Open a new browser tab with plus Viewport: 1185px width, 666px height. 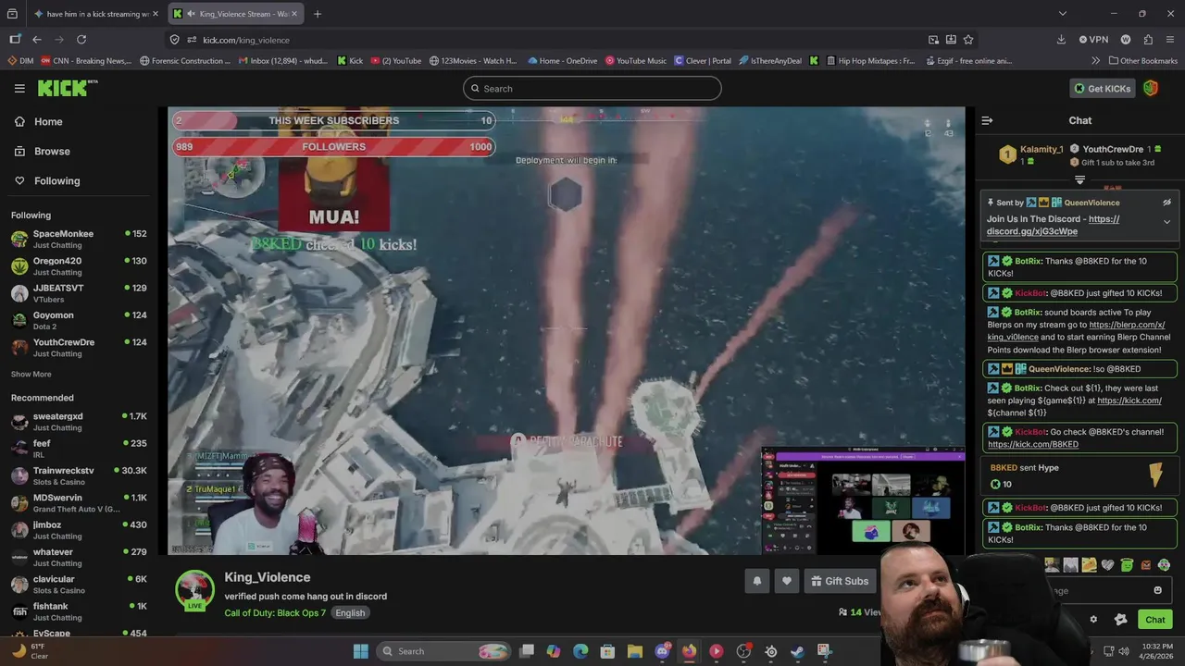tap(317, 14)
